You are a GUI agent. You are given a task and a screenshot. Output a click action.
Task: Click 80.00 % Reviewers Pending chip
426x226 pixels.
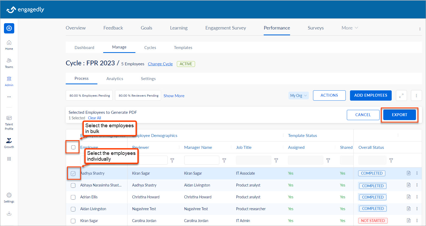point(138,96)
